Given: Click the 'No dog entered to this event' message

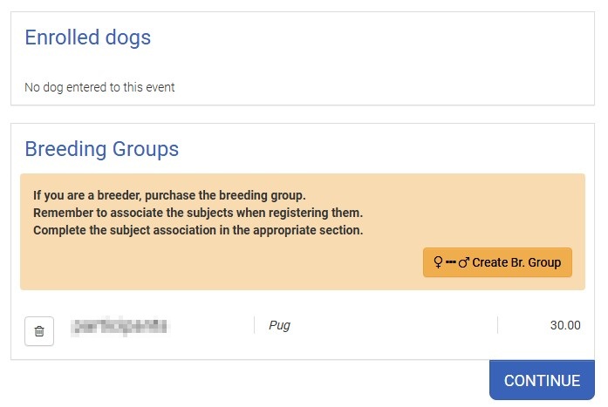Looking at the screenshot, I should tap(99, 87).
